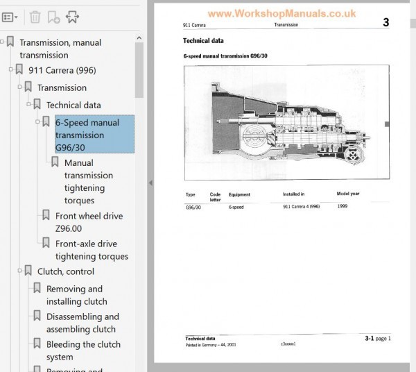Click the '3-1 page 1' footer text
416x372 pixels.
click(378, 338)
